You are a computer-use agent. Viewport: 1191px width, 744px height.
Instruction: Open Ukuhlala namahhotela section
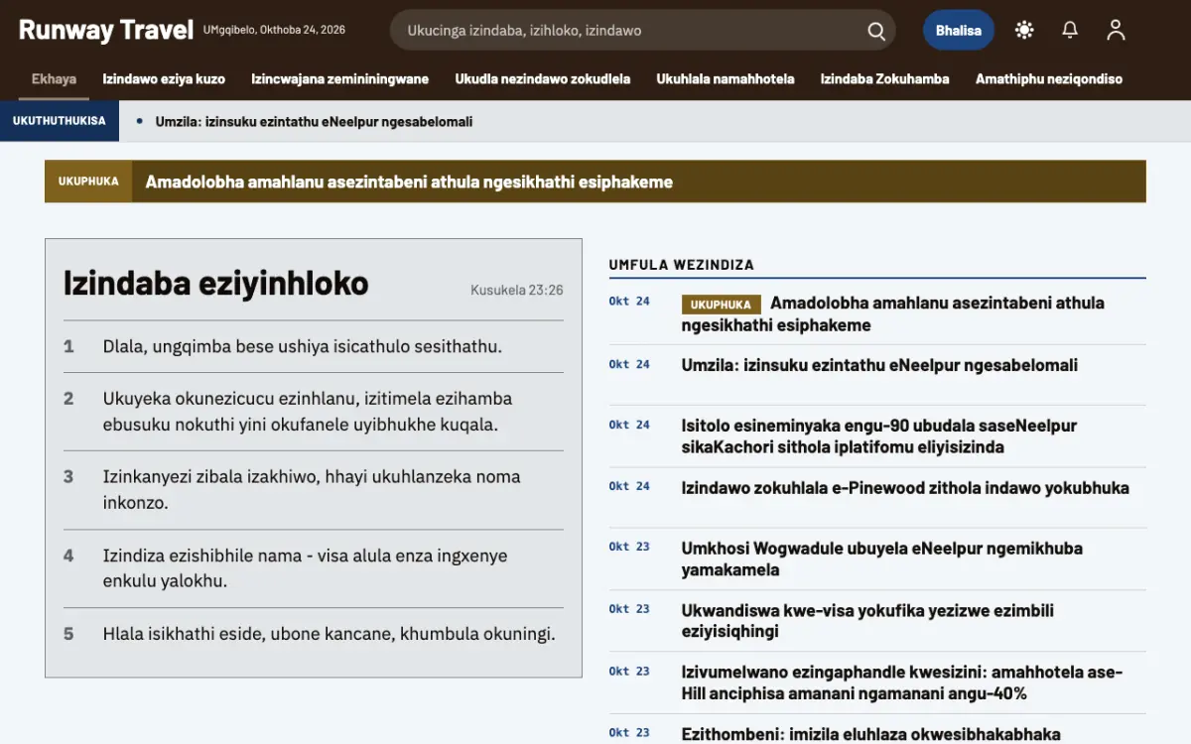pos(726,79)
